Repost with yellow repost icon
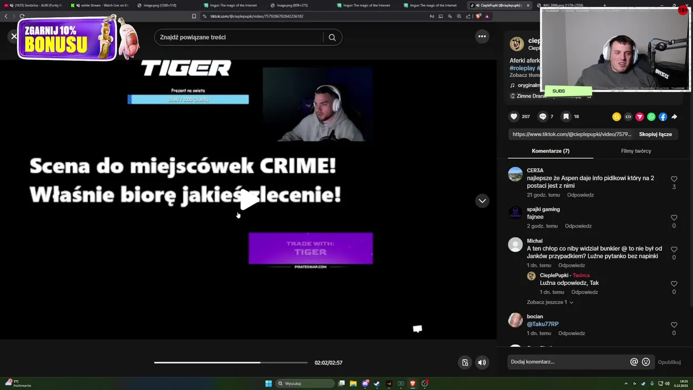The height and width of the screenshot is (390, 693). pyautogui.click(x=616, y=116)
